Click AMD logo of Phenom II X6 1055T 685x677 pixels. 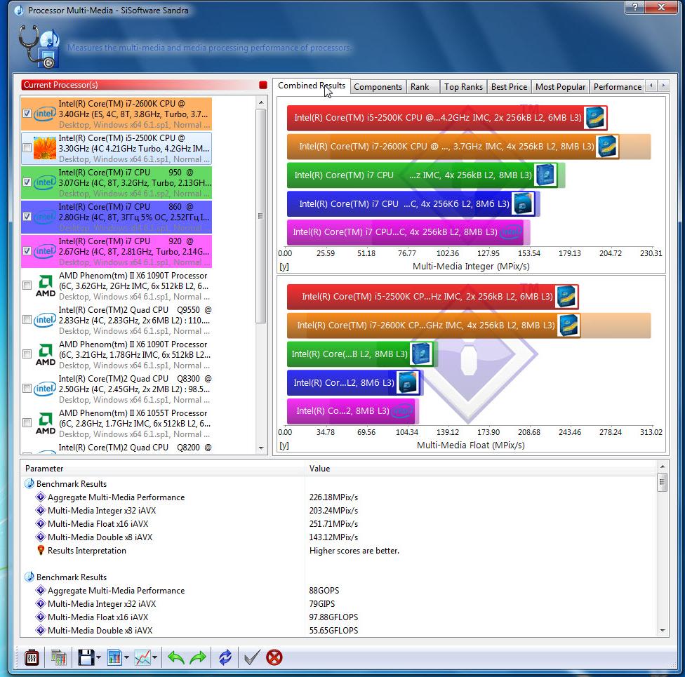[x=46, y=423]
